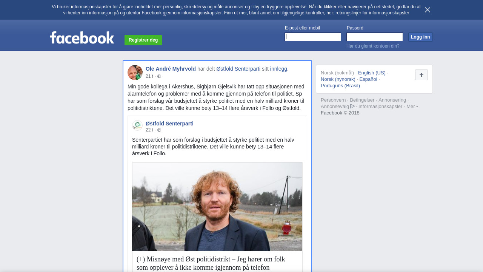The height and width of the screenshot is (272, 483).
Task: Select Norsk (nynorsk) language
Action: point(338,79)
